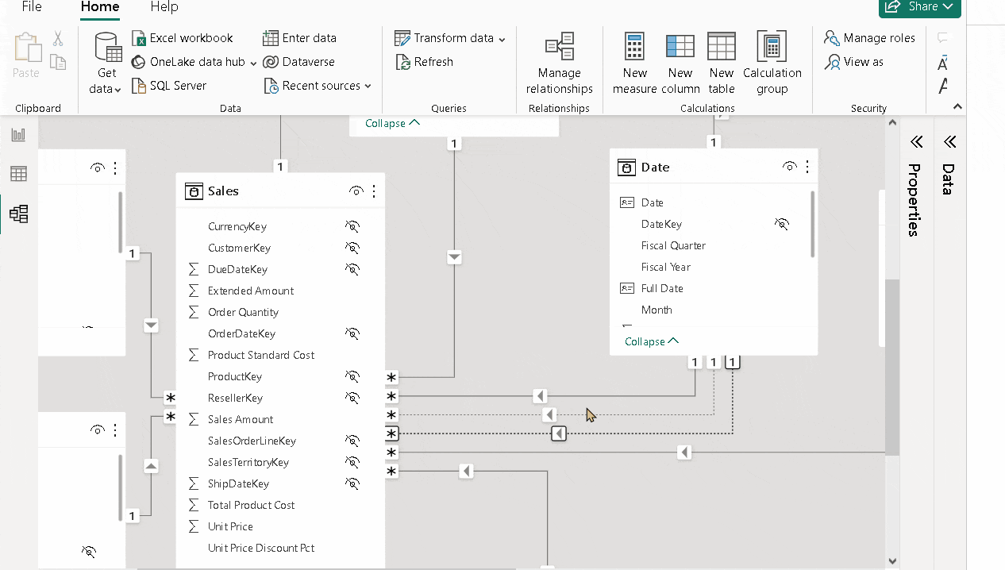This screenshot has width=1005, height=570.
Task: Open Manage roles for security
Action: coord(869,38)
